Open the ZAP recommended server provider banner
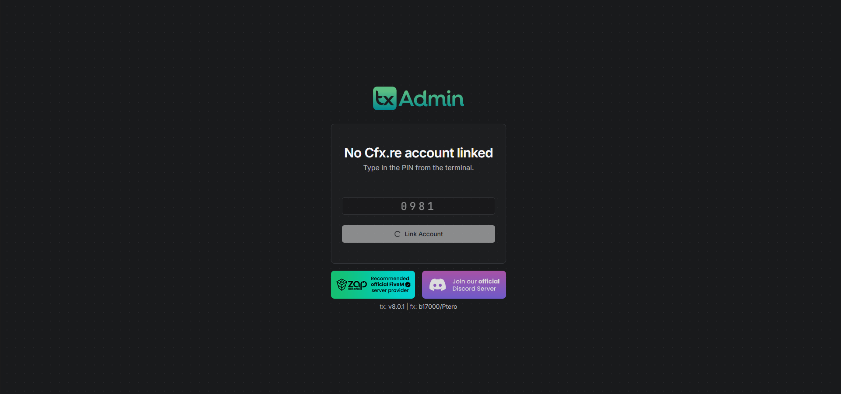This screenshot has width=841, height=394. [373, 285]
